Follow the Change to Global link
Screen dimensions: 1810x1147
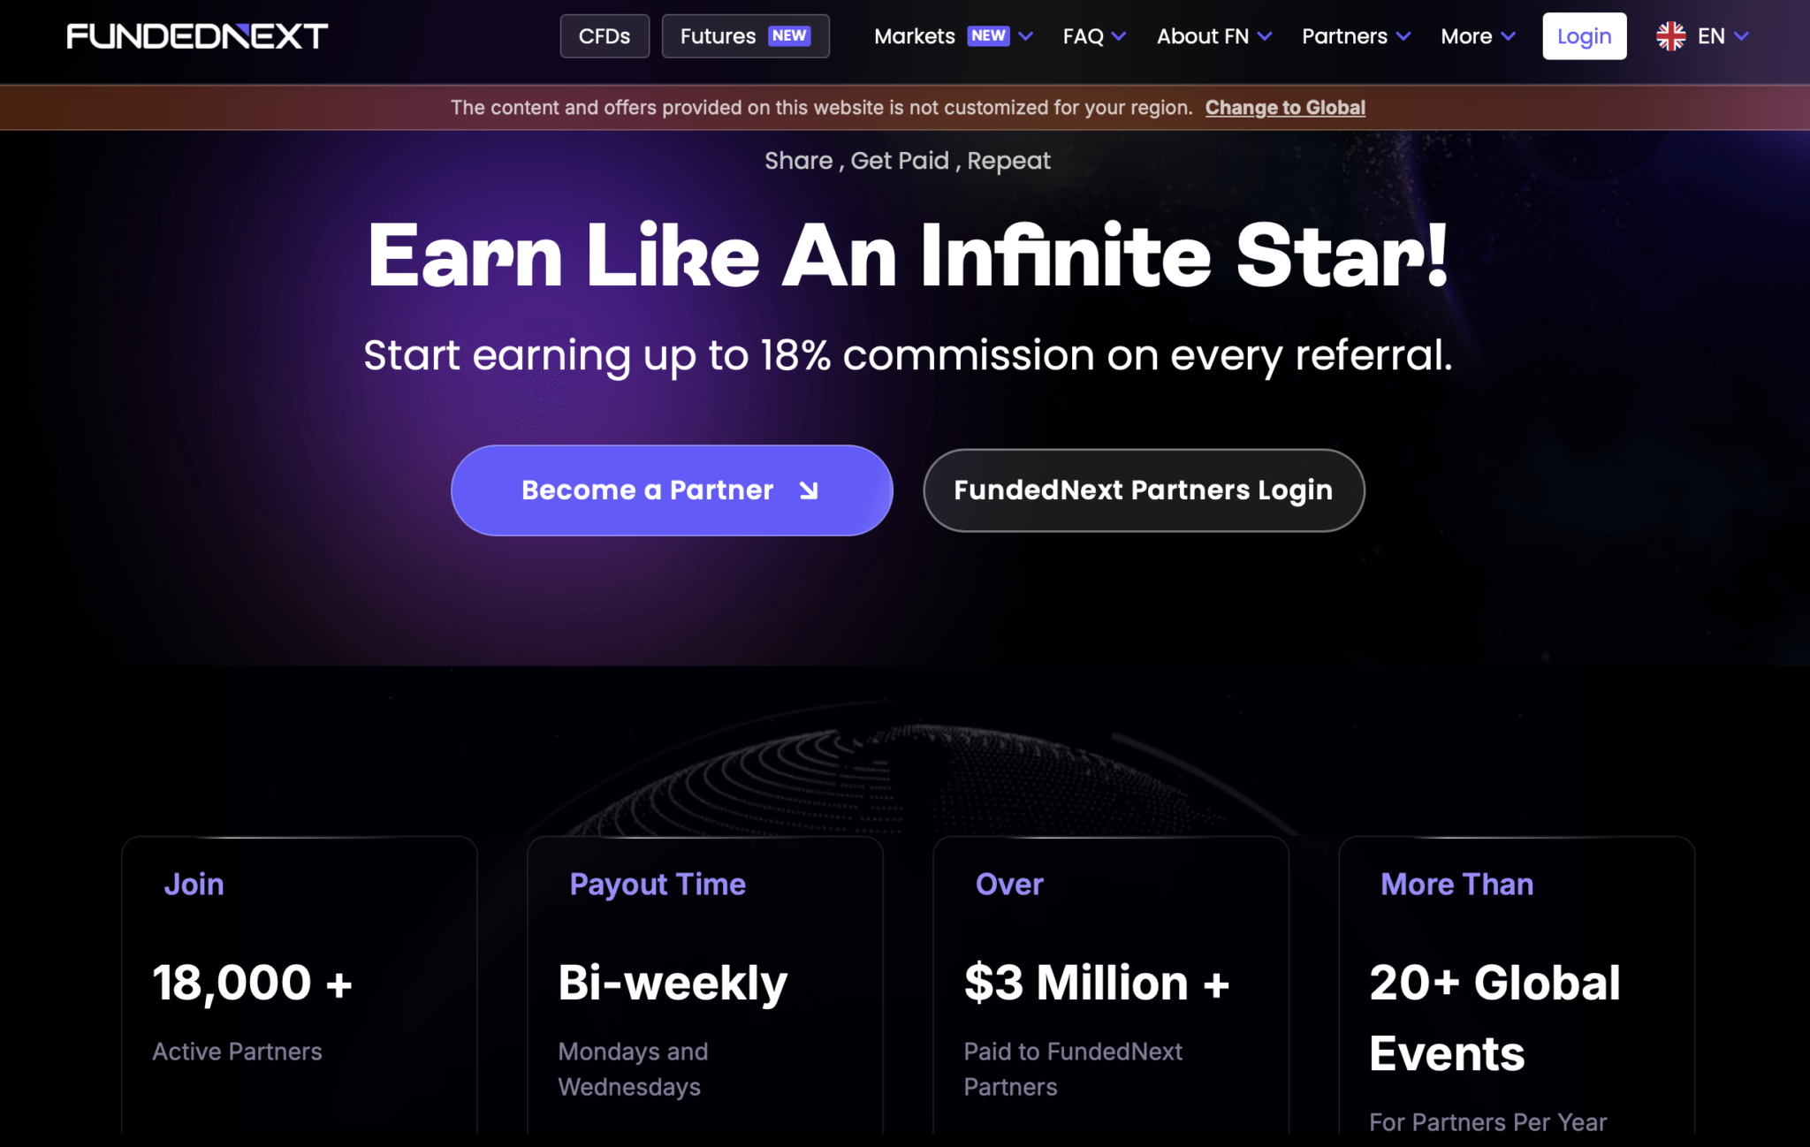coord(1285,108)
